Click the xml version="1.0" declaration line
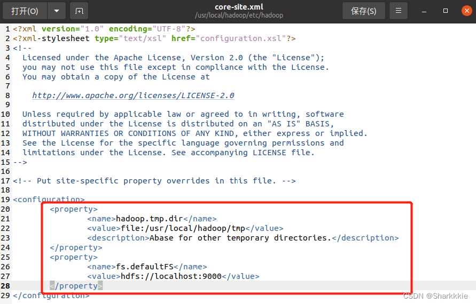This screenshot has height=304, width=476. pyautogui.click(x=104, y=29)
